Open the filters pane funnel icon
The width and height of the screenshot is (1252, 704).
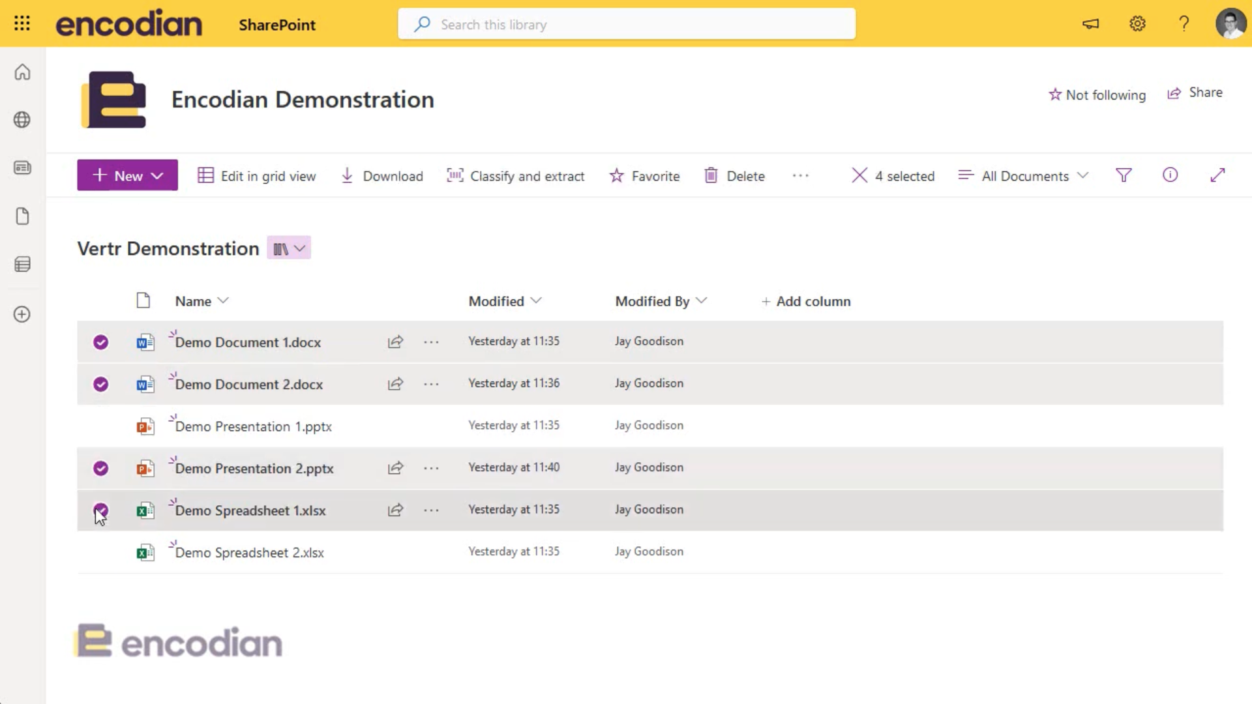click(1124, 175)
